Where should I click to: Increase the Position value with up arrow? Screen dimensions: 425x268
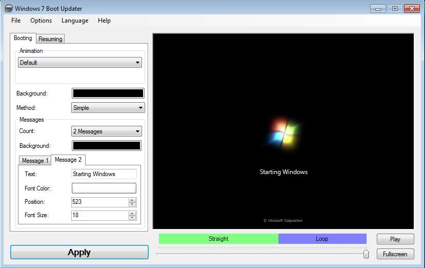click(132, 200)
